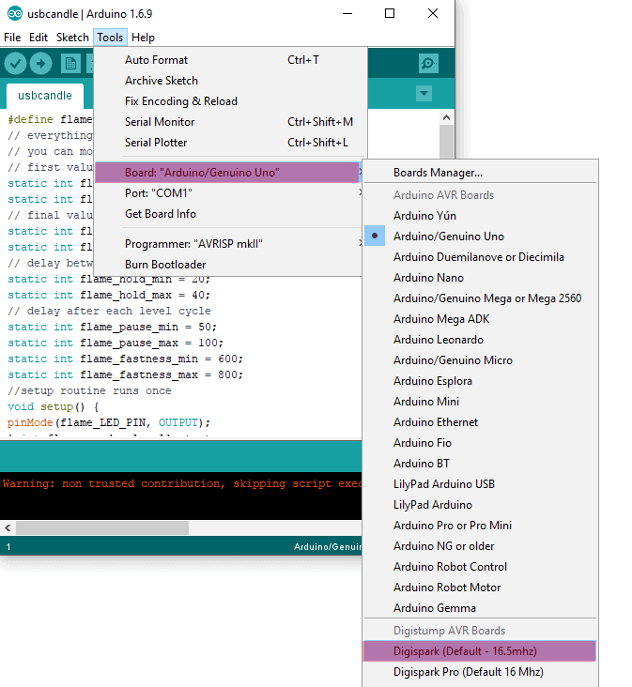Click the line with flame_hold_max = 40
The width and height of the screenshot is (632, 687).
109,295
